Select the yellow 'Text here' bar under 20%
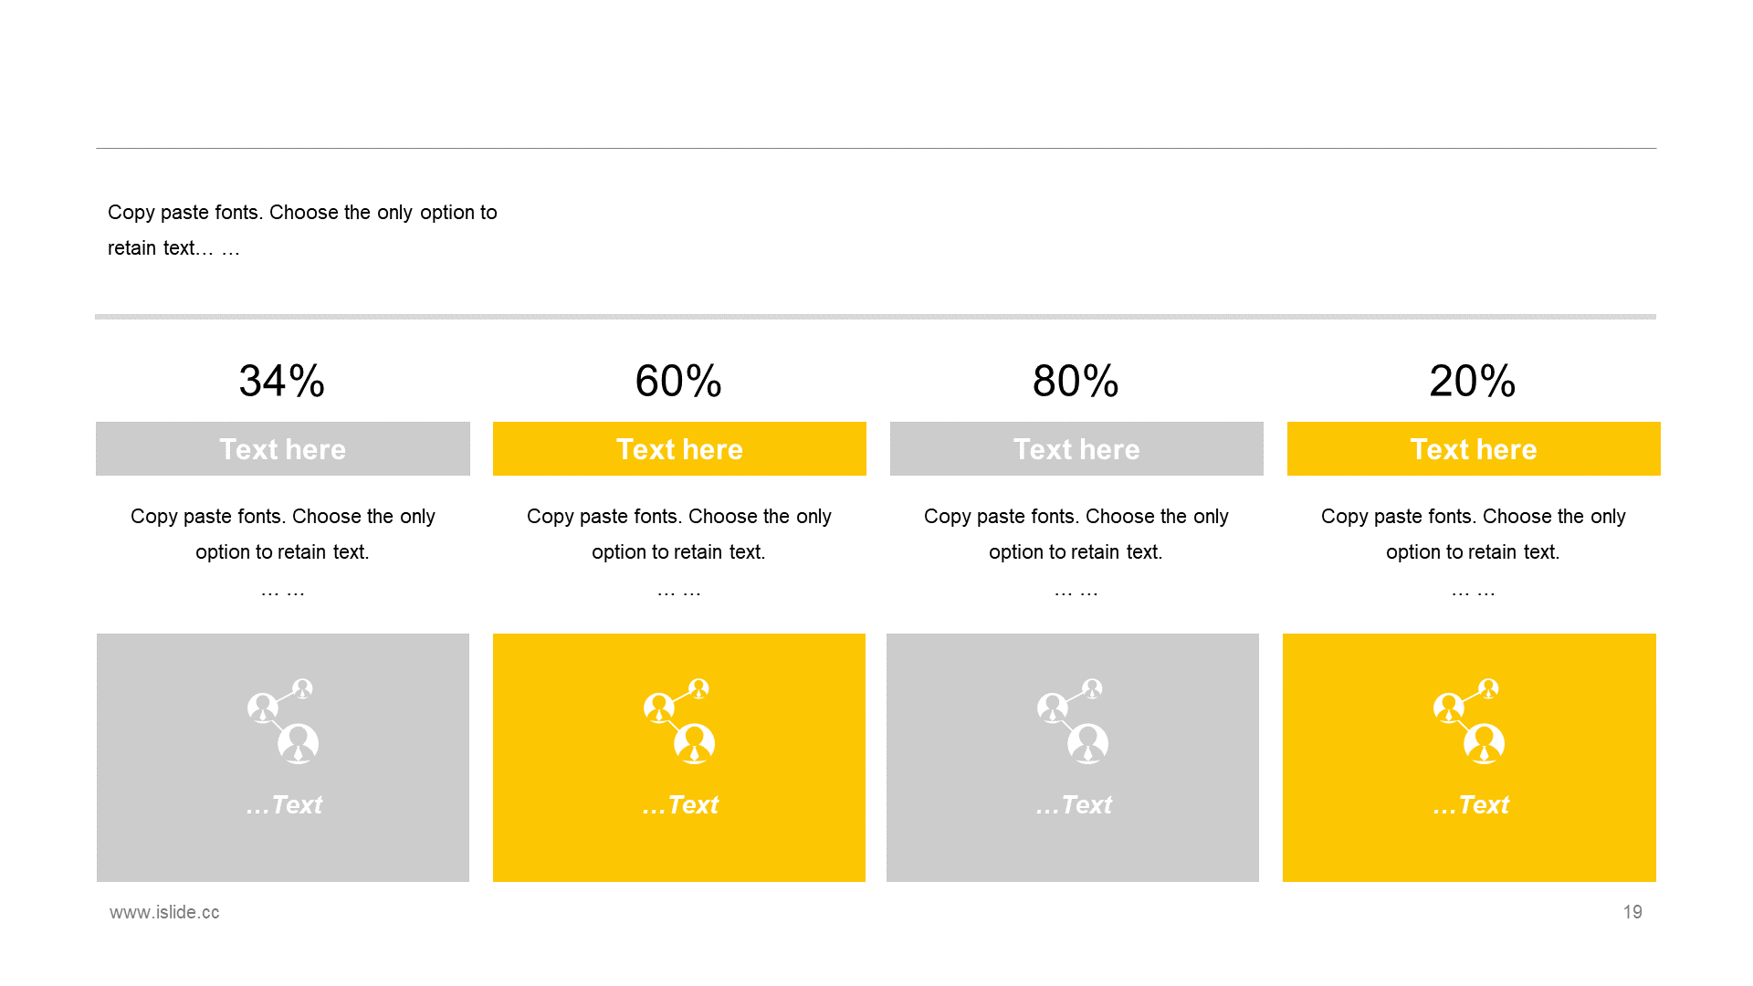 coord(1474,448)
